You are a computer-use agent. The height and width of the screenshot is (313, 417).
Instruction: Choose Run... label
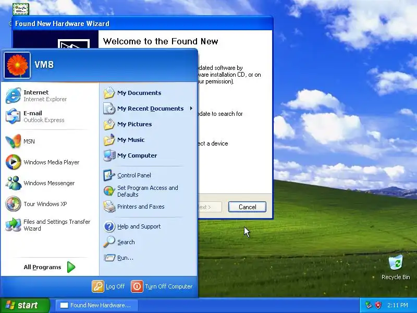tap(125, 258)
